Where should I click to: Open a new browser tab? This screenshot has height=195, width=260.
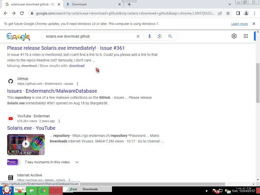point(129,5)
